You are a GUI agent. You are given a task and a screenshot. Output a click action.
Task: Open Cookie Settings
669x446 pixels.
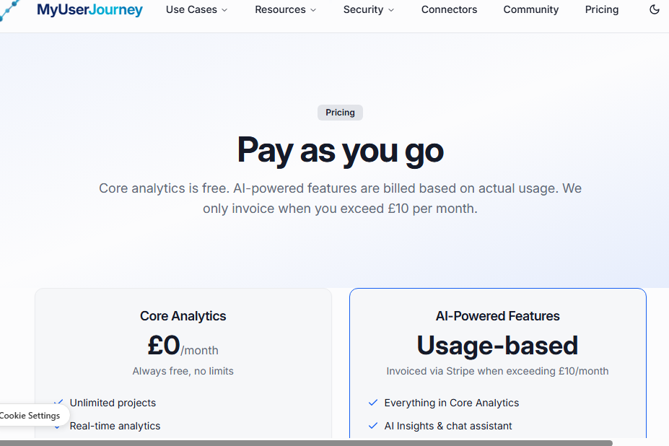click(x=30, y=416)
